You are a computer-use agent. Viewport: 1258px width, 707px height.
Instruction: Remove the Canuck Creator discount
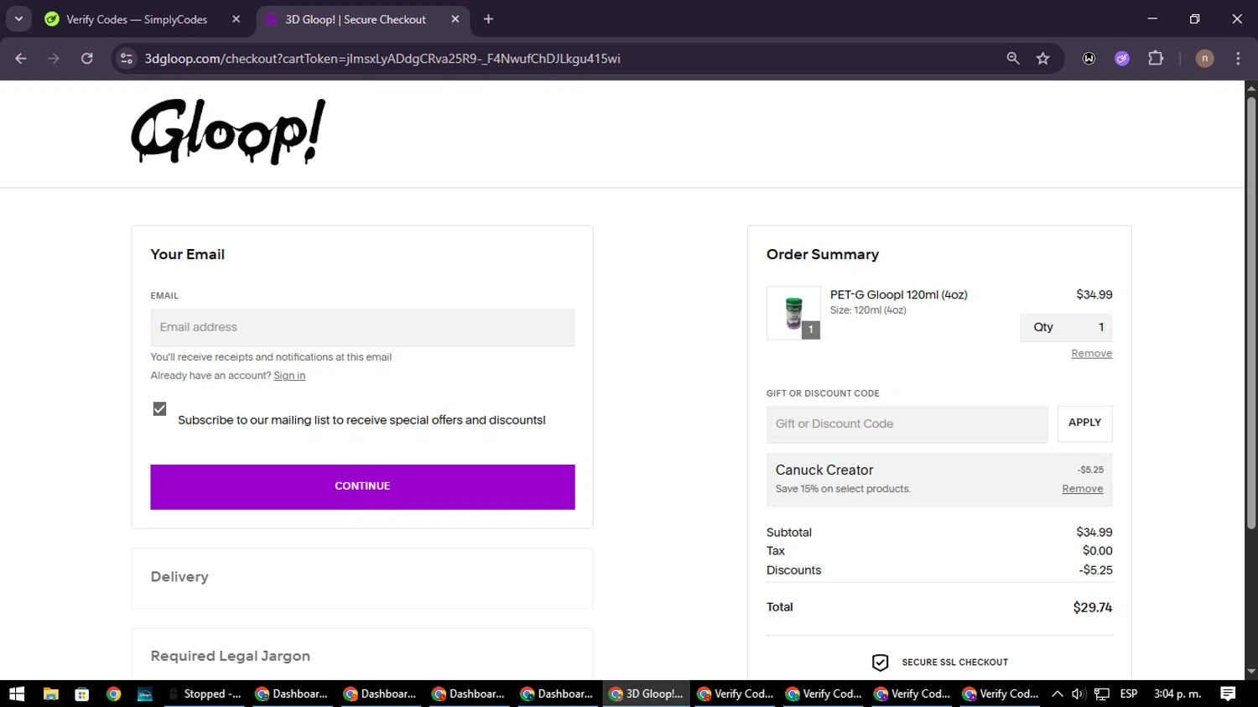pos(1082,489)
